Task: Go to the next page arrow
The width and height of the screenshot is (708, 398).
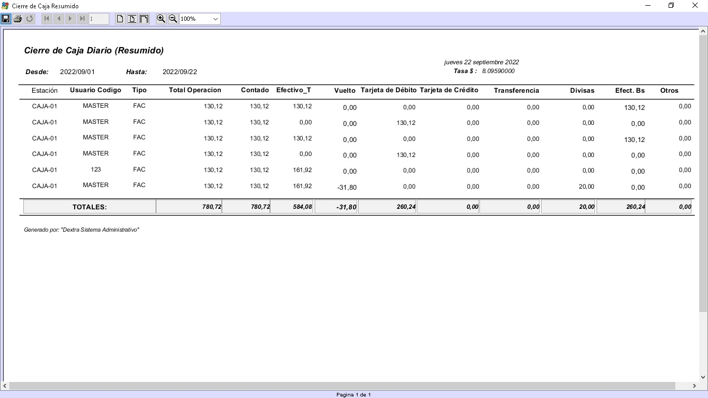Action: [70, 19]
